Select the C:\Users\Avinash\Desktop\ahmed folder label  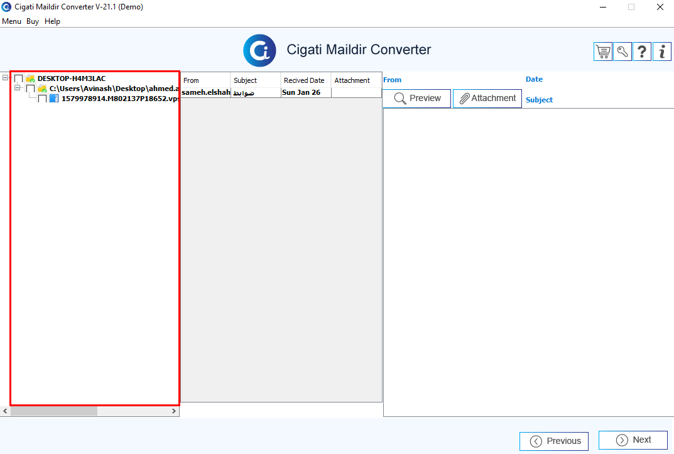click(114, 89)
